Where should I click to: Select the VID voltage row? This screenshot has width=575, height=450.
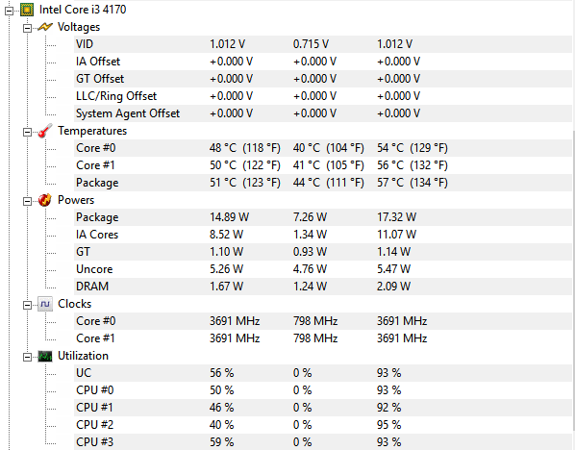click(323, 44)
